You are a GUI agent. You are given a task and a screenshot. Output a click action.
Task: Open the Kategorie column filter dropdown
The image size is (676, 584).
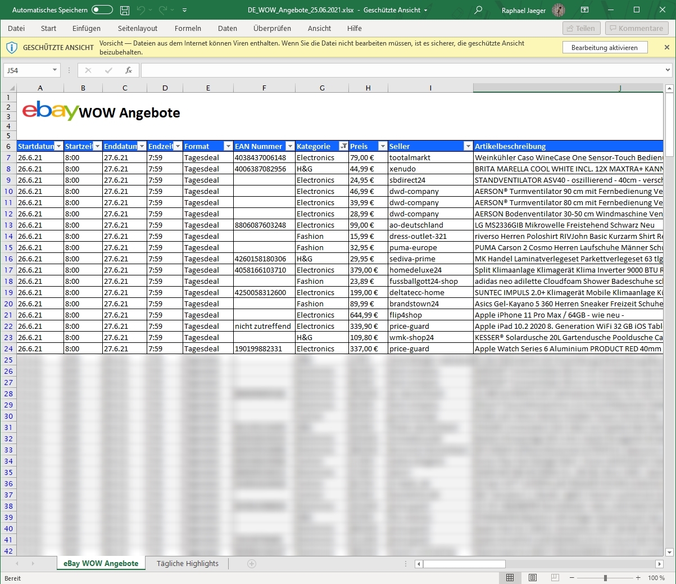pyautogui.click(x=343, y=146)
